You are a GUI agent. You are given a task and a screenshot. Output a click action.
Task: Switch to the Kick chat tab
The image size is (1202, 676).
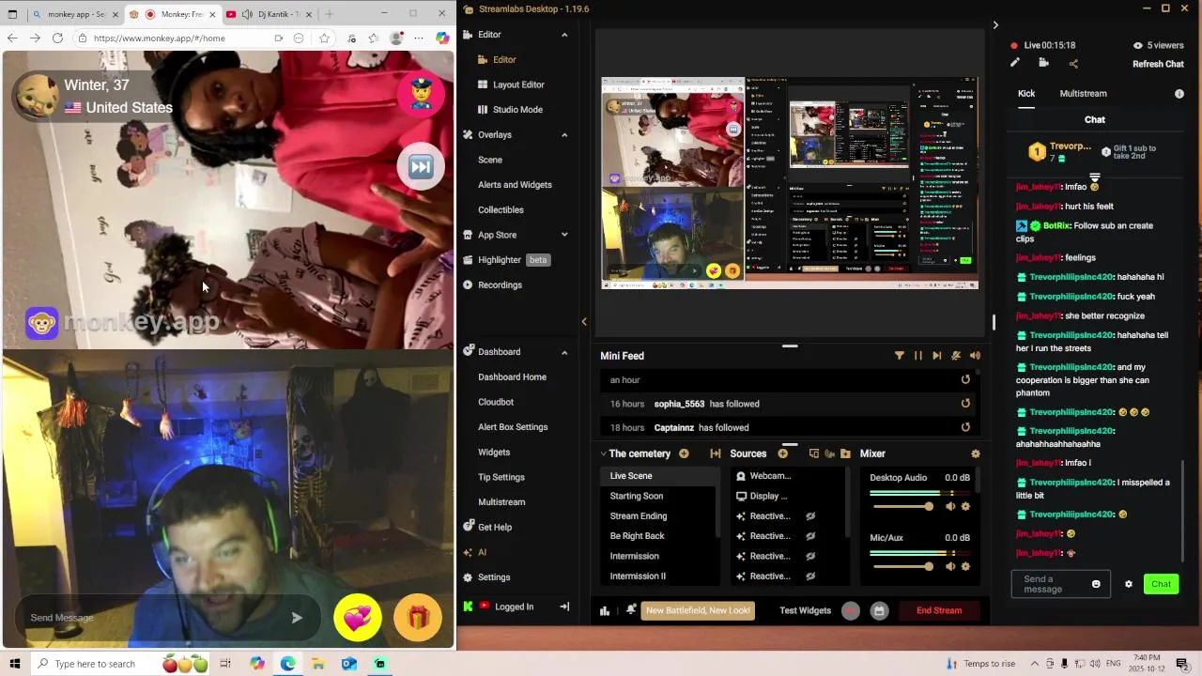(x=1026, y=94)
